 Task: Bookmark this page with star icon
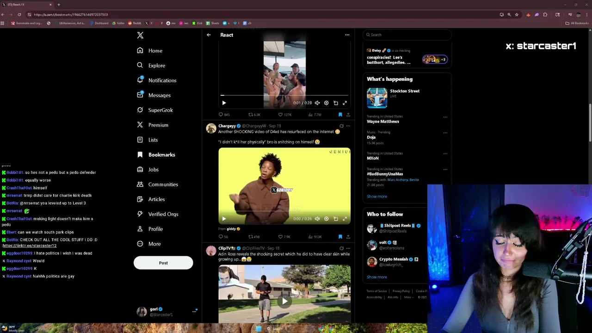click(x=517, y=15)
